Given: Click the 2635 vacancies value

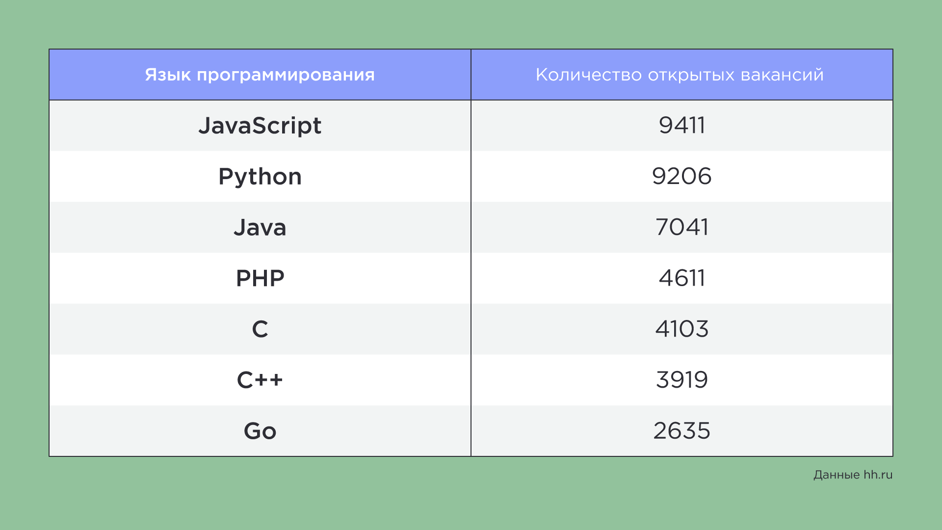Looking at the screenshot, I should coord(681,431).
